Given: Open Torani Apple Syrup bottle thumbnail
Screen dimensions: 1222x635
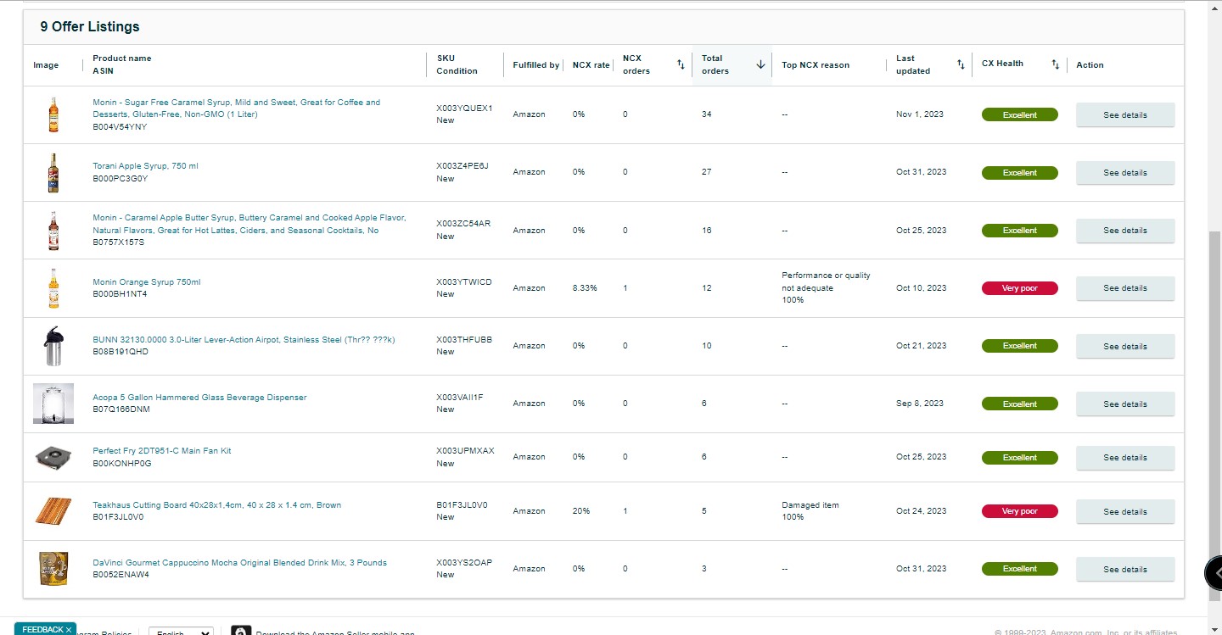Looking at the screenshot, I should coord(53,172).
